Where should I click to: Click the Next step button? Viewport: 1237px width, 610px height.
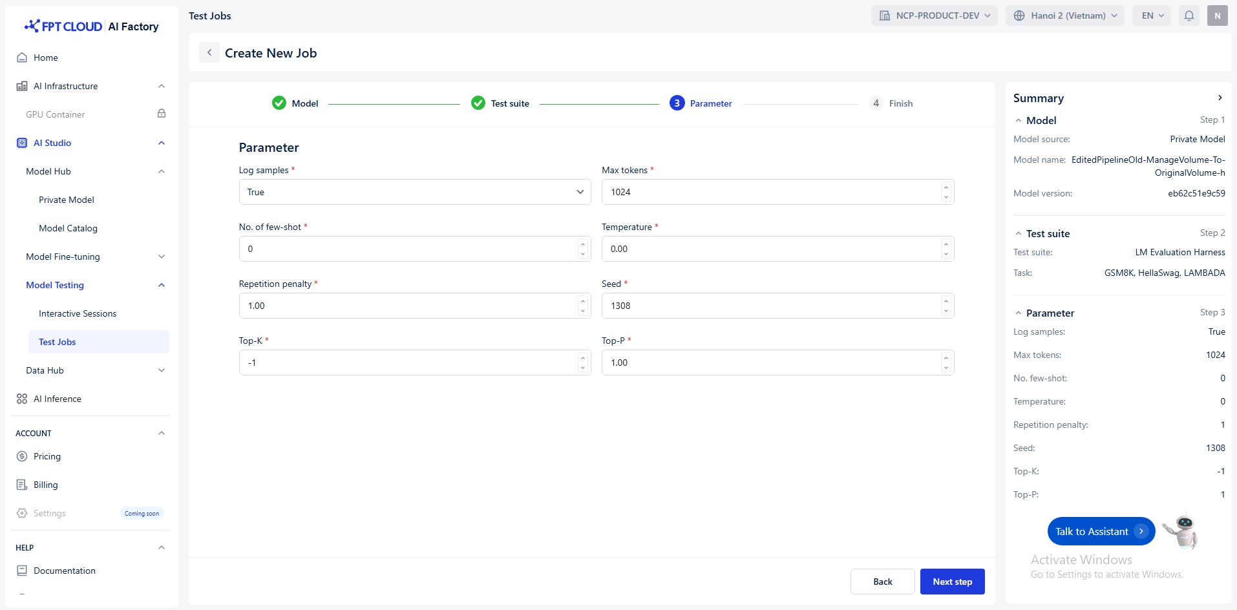pos(952,582)
